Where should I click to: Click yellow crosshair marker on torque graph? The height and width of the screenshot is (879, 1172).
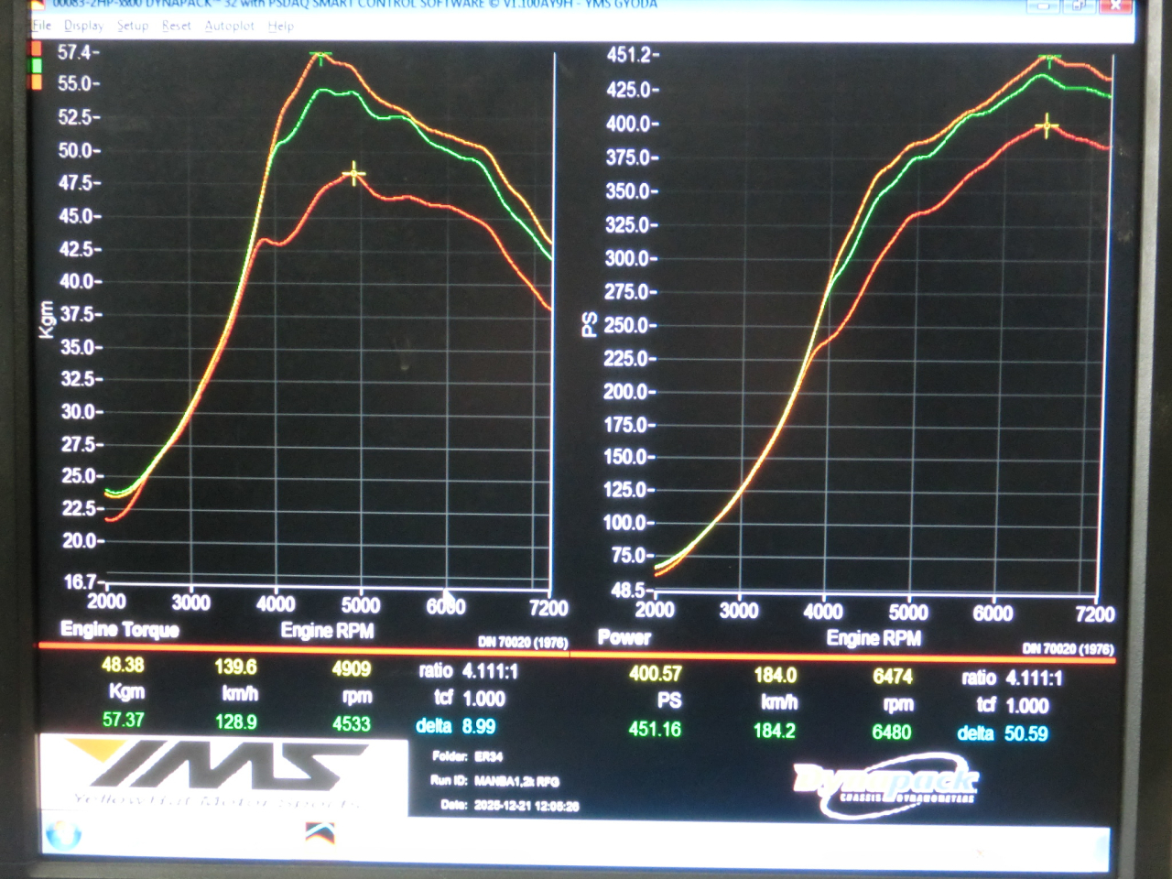[x=353, y=173]
